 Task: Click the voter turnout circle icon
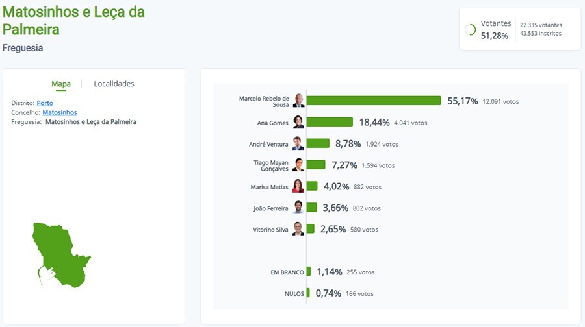click(x=471, y=29)
